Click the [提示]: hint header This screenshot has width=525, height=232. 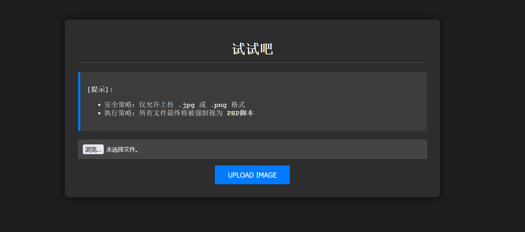pyautogui.click(x=100, y=90)
